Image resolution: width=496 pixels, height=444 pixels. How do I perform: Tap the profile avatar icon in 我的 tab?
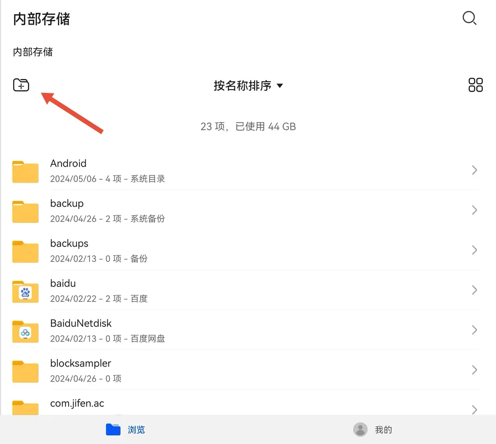pyautogui.click(x=360, y=430)
